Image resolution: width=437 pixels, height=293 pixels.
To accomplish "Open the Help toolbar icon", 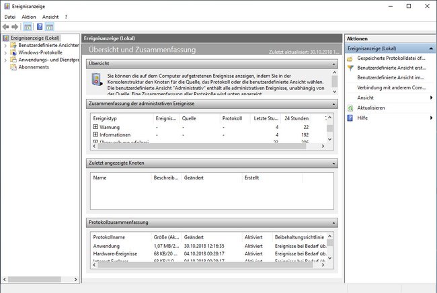I will tap(40, 27).
